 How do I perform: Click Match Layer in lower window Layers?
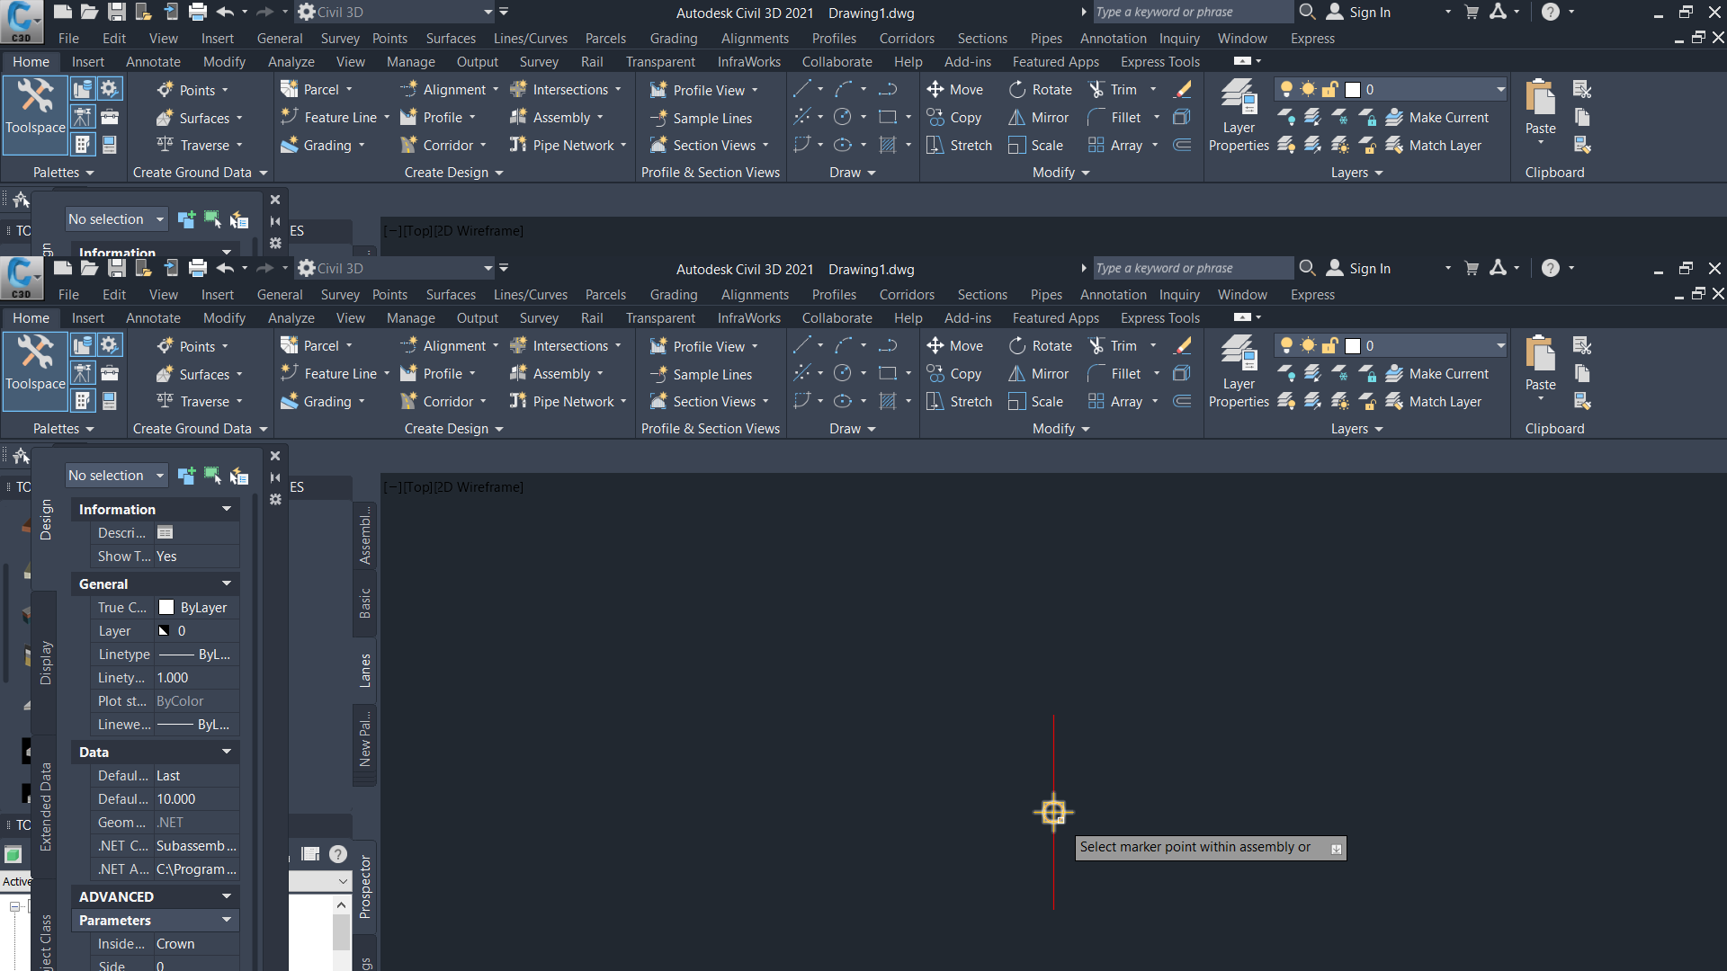tap(1434, 402)
